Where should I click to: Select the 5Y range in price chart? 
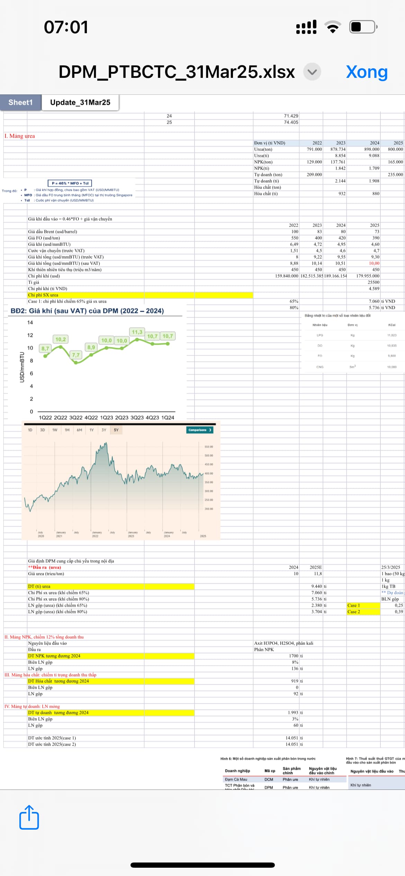[116, 430]
